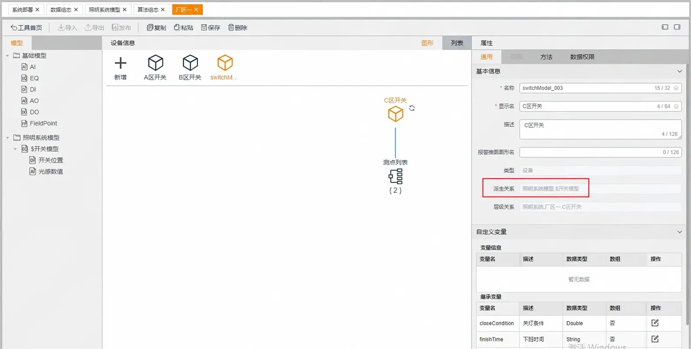Click the 显示名 input field
Image resolution: width=691 pixels, height=349 pixels.
[600, 106]
